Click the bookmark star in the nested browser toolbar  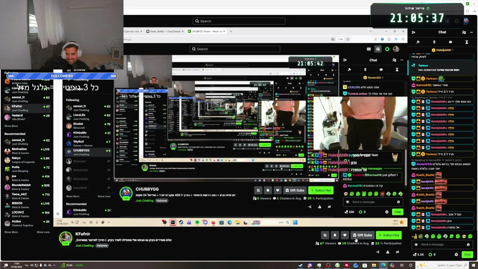click(347, 39)
